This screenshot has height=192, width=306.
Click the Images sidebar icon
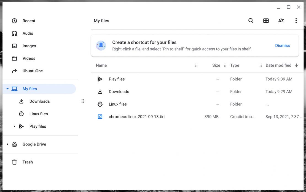coord(14,46)
